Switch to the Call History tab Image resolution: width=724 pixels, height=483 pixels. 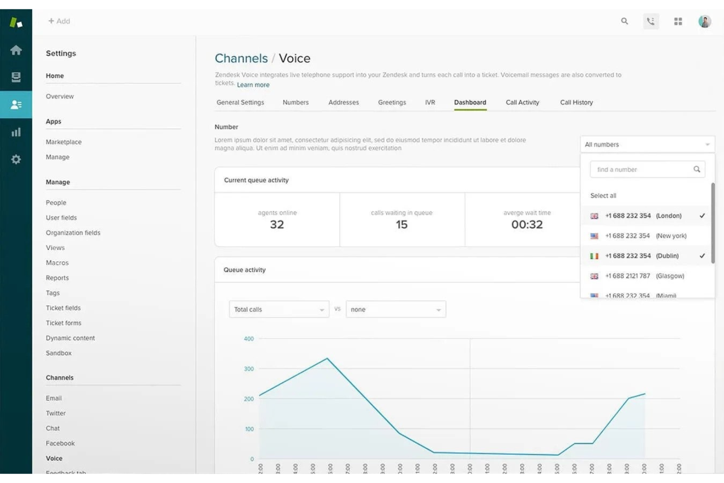[576, 102]
